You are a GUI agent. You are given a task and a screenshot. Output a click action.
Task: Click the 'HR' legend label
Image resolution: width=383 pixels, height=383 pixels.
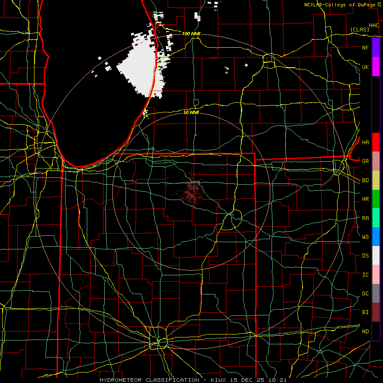[x=365, y=199]
